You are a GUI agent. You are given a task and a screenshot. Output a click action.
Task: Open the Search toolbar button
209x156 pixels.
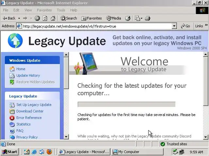[69, 18]
